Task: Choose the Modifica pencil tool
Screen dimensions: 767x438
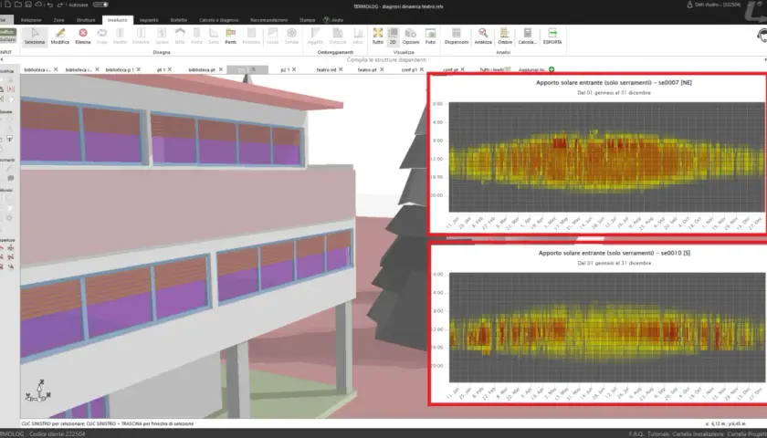Action: pos(59,36)
